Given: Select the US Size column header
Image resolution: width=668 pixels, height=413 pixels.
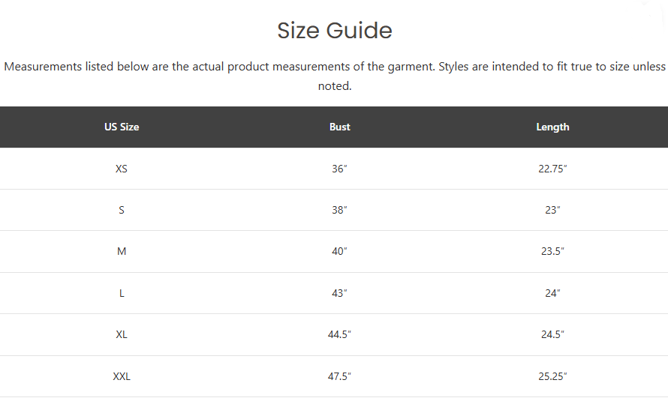Looking at the screenshot, I should [x=122, y=127].
